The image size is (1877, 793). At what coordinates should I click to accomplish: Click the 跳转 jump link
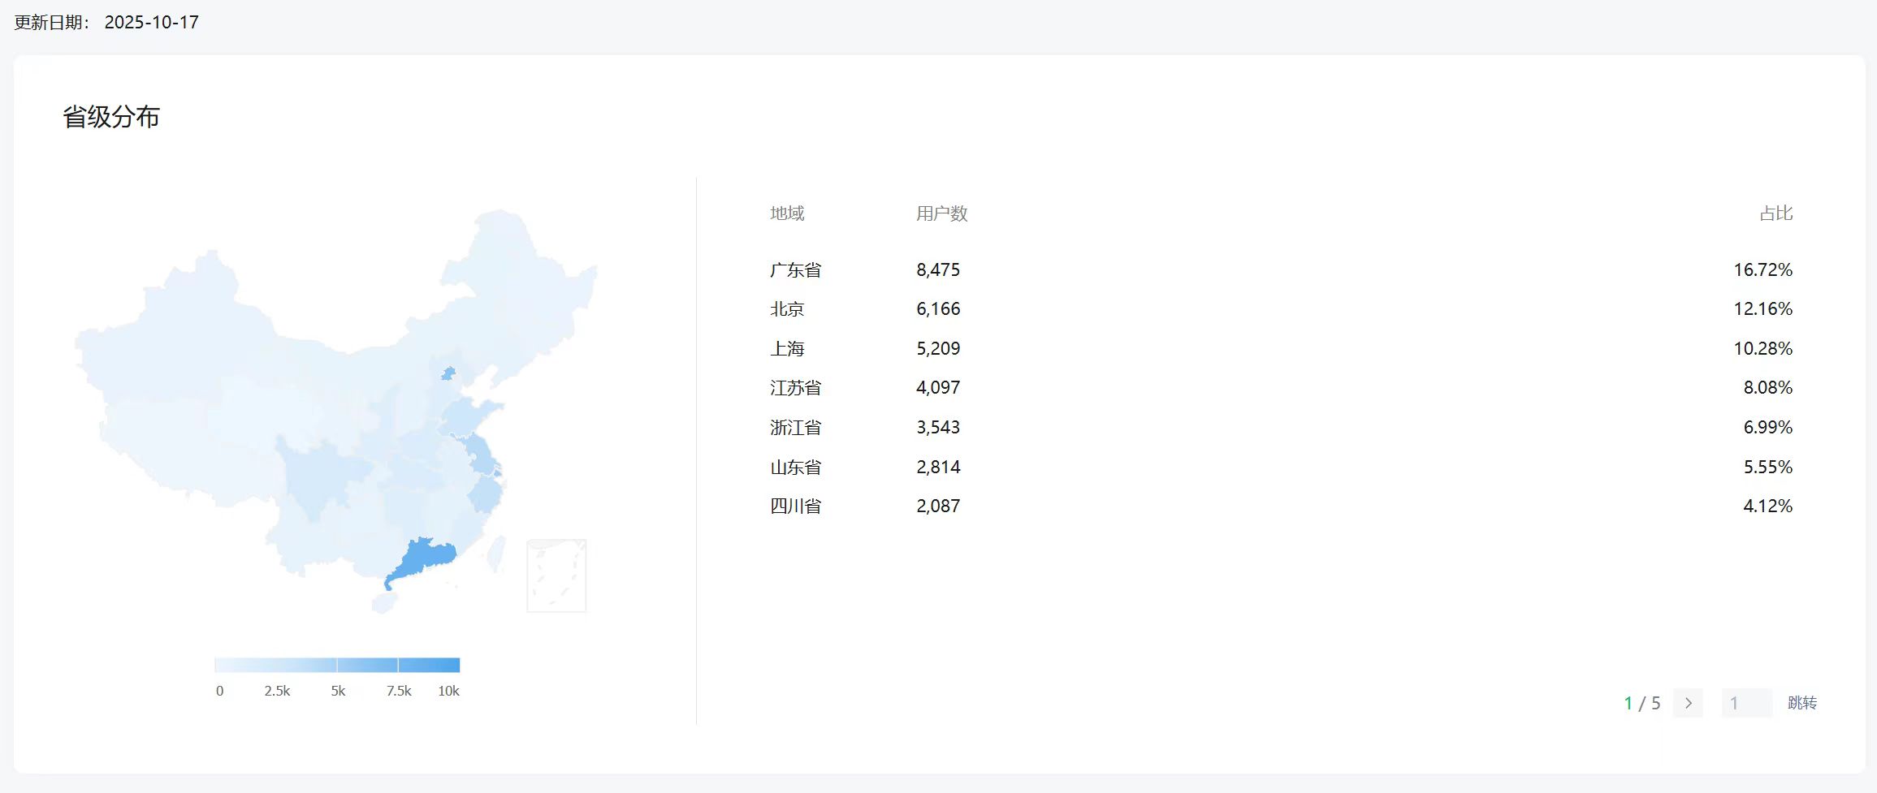(1802, 703)
